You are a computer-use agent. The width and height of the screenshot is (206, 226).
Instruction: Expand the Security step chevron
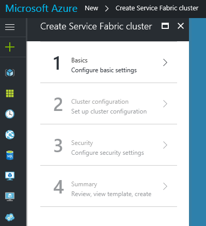pos(165,145)
